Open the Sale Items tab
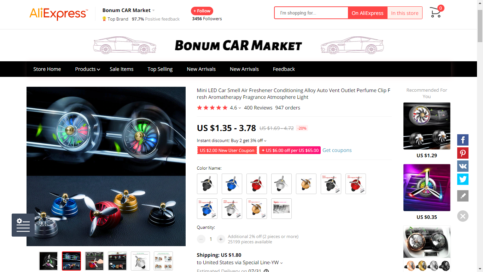Image resolution: width=483 pixels, height=272 pixels. 122,69
